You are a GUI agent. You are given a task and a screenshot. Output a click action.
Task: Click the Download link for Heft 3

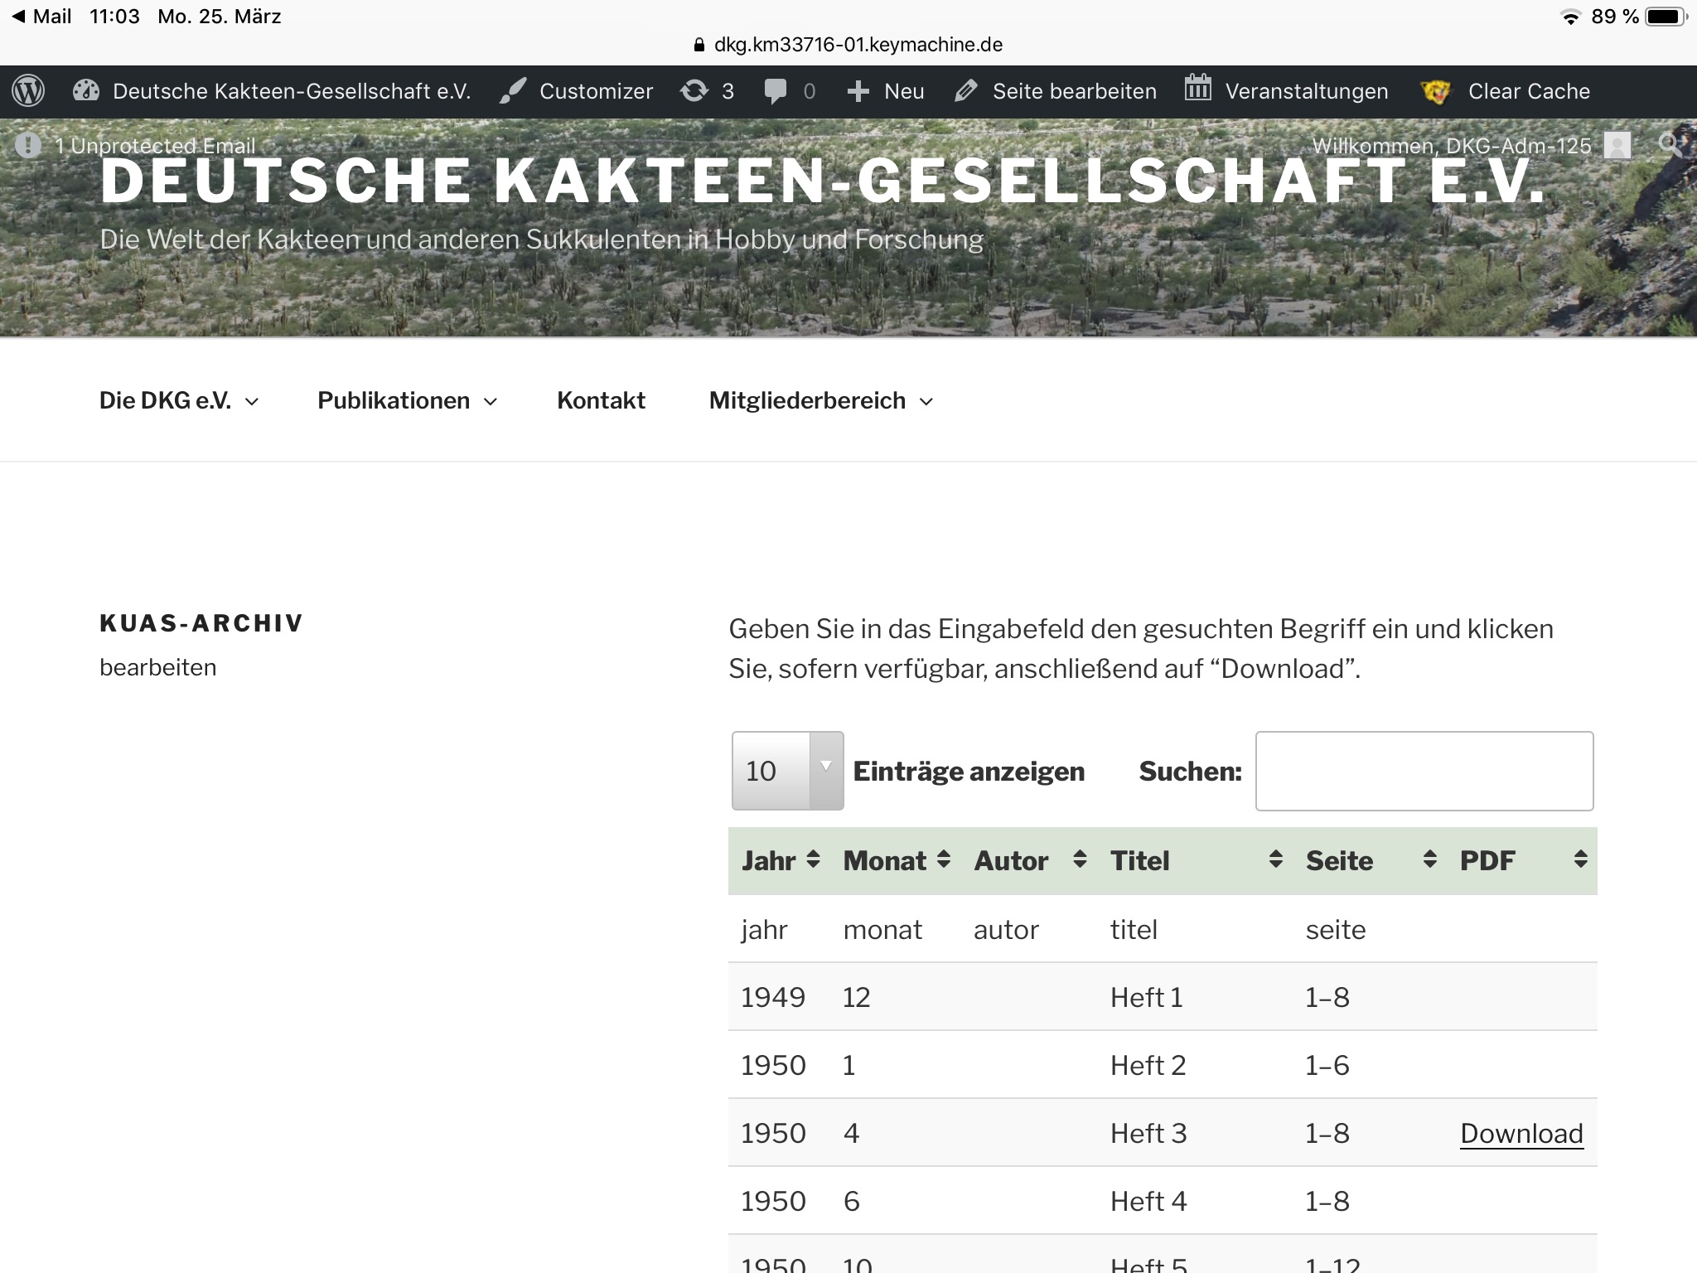(x=1521, y=1133)
